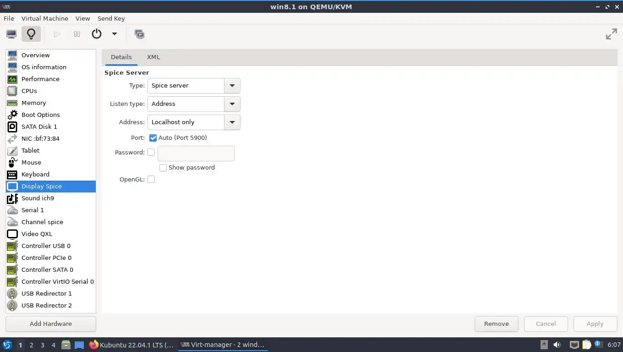
Task: Select Overview in hardware list
Action: pos(51,55)
